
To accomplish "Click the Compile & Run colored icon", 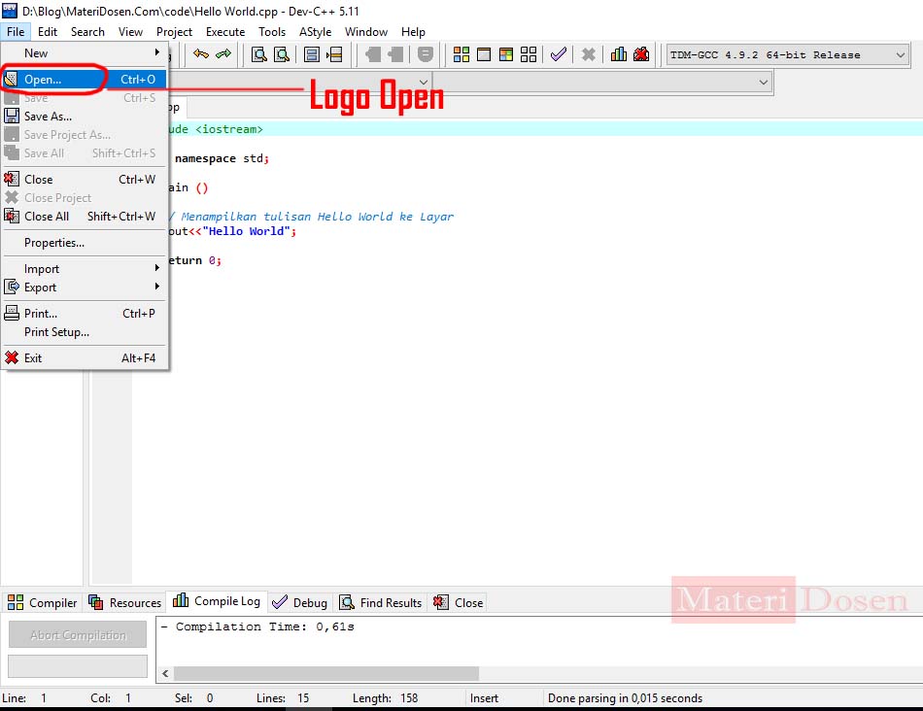I will pos(506,54).
